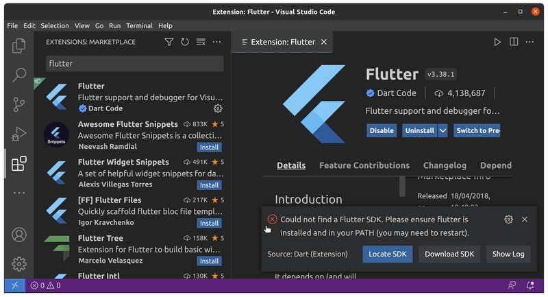Filter extensions using the funnel icon
This screenshot has height=297, width=548.
pyautogui.click(x=169, y=42)
